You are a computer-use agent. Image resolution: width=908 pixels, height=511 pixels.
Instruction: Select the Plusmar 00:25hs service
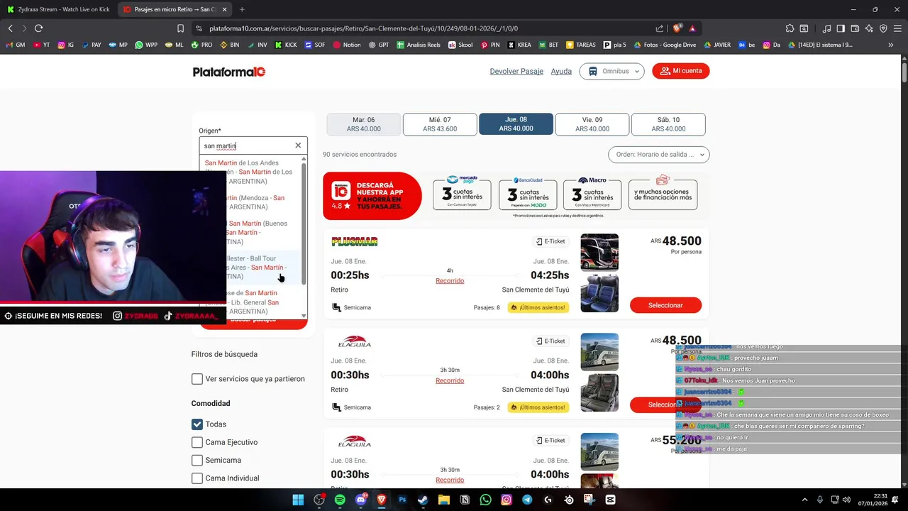[x=665, y=305]
